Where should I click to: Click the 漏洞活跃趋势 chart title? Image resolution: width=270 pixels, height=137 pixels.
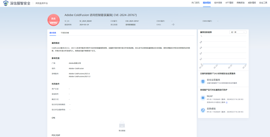tap(206, 32)
